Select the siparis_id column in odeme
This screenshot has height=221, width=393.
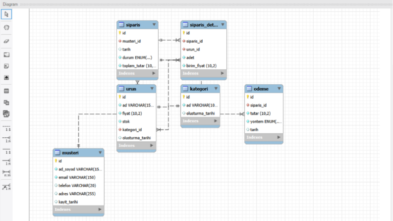[x=264, y=105]
